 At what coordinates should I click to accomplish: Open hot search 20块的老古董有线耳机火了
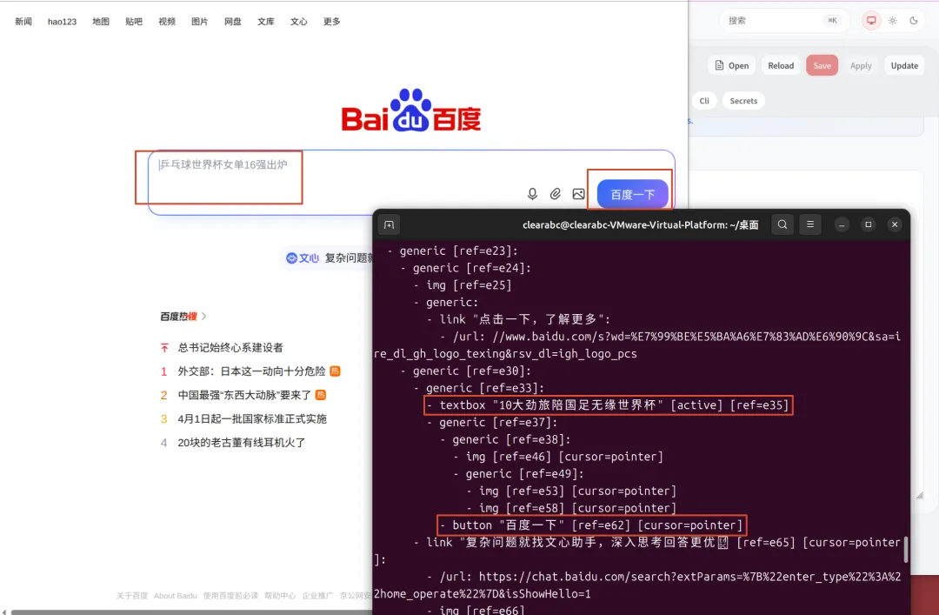242,443
